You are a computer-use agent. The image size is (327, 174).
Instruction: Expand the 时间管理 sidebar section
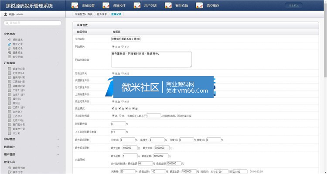58,139
